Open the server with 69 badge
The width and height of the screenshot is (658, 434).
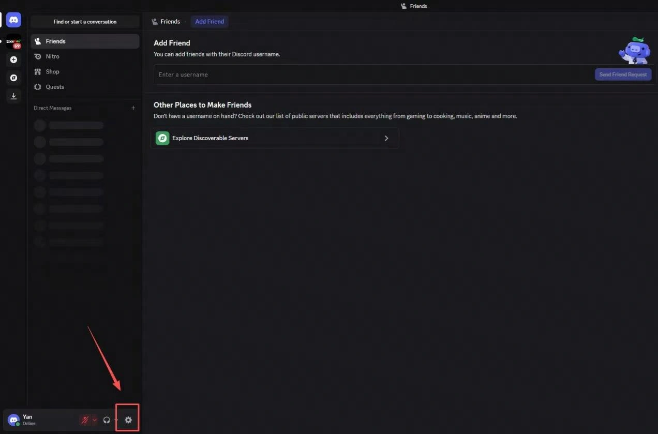tap(14, 41)
